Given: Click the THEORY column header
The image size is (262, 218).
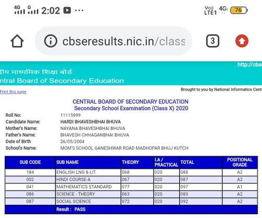Looking at the screenshot, I should click(137, 162).
